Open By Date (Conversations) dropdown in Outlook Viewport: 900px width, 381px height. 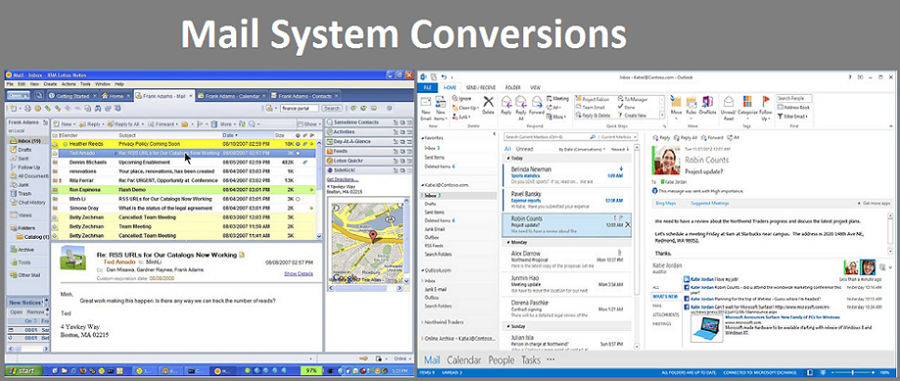coord(583,149)
